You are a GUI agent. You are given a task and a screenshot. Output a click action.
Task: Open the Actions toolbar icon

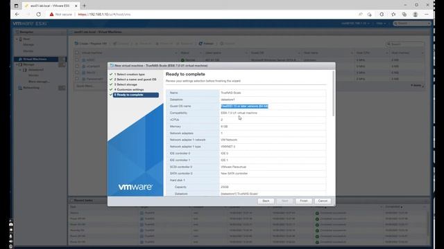[x=222, y=44]
